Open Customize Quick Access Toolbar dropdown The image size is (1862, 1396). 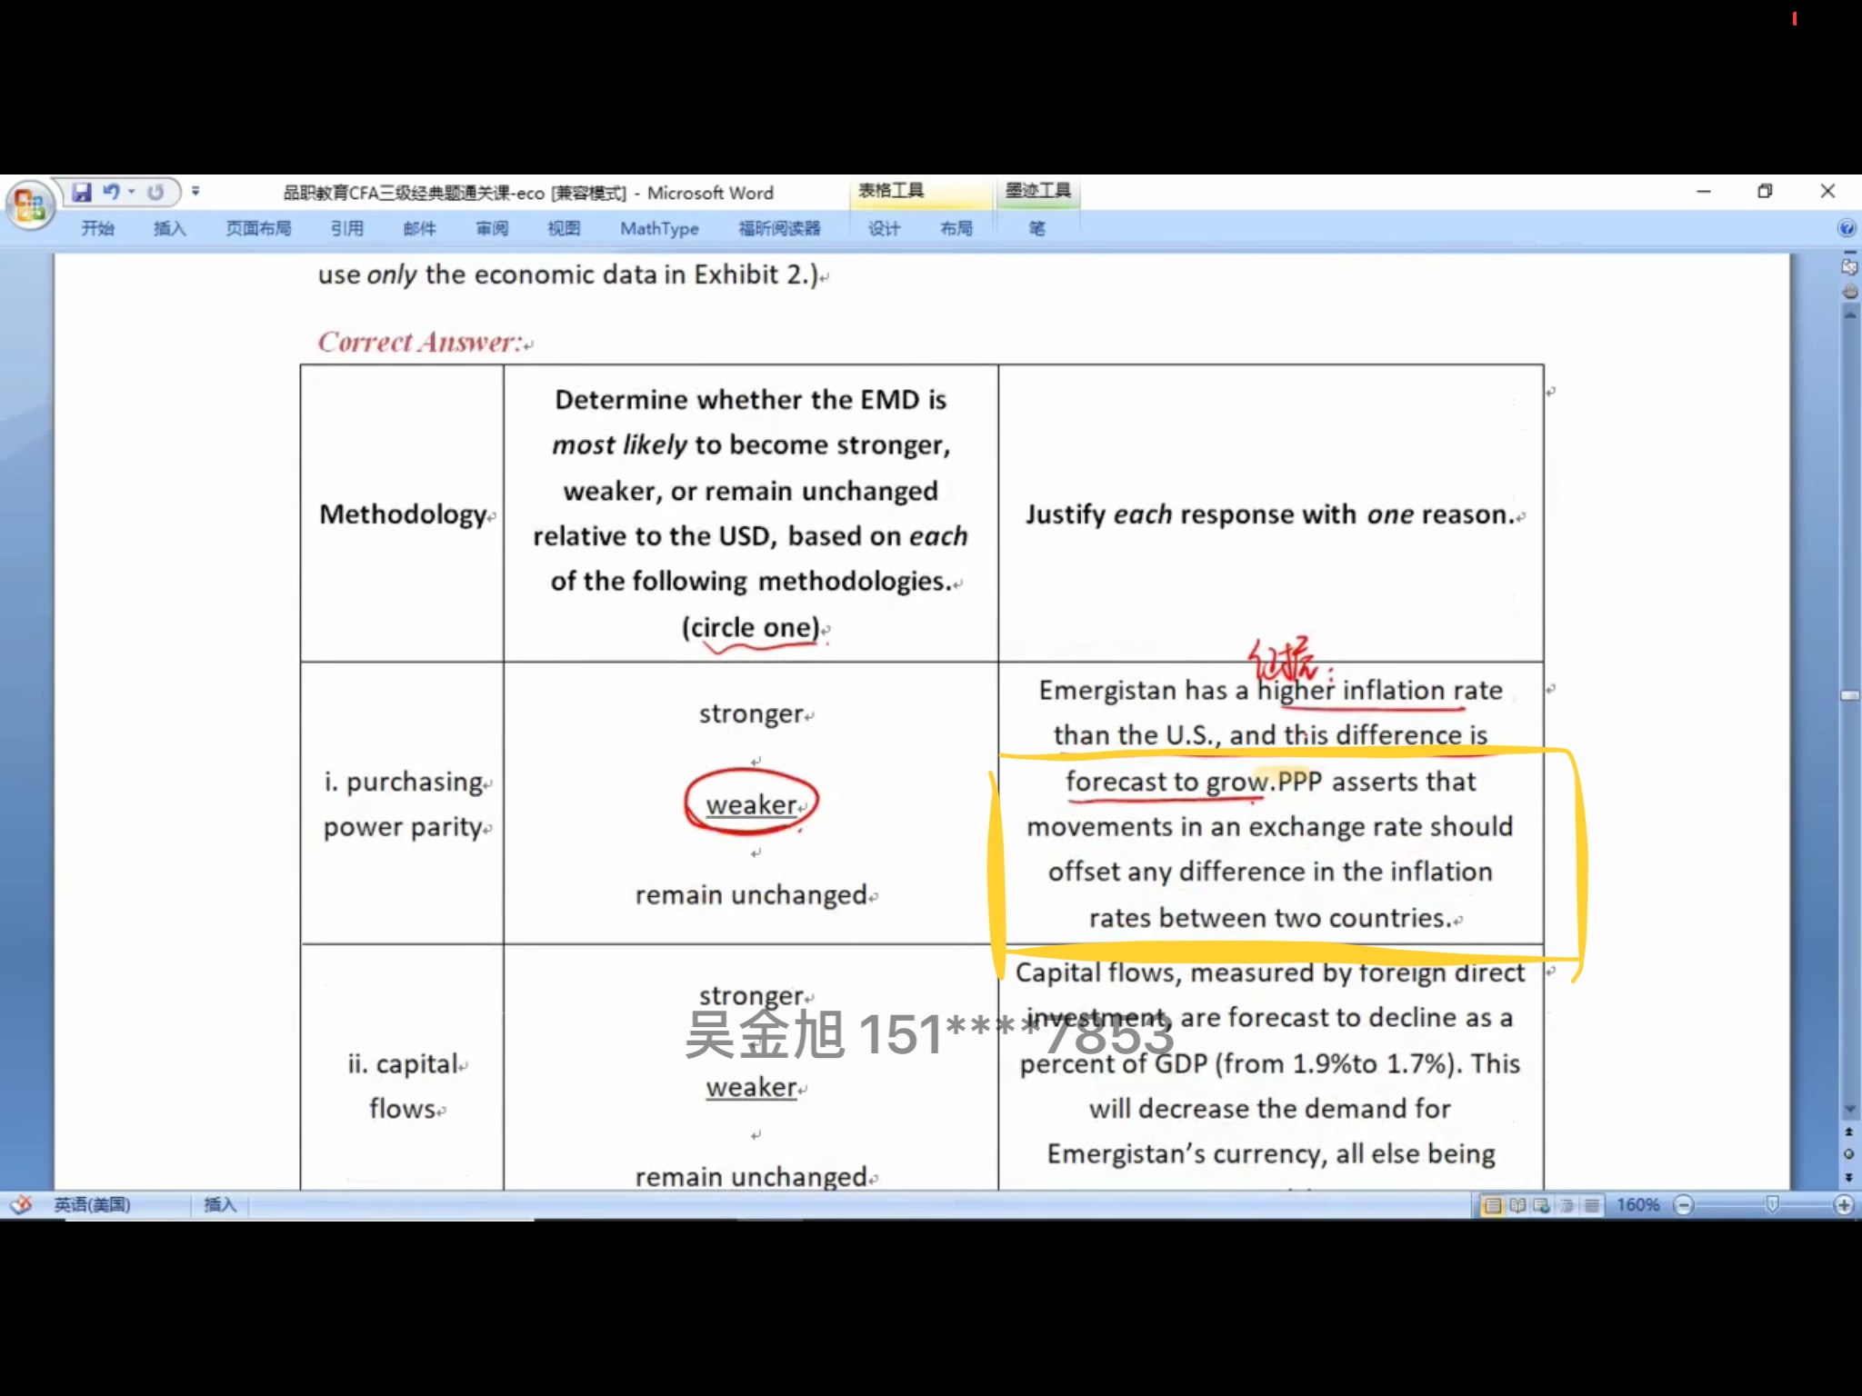pos(195,192)
